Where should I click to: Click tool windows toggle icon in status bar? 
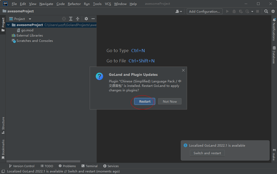click(3, 171)
